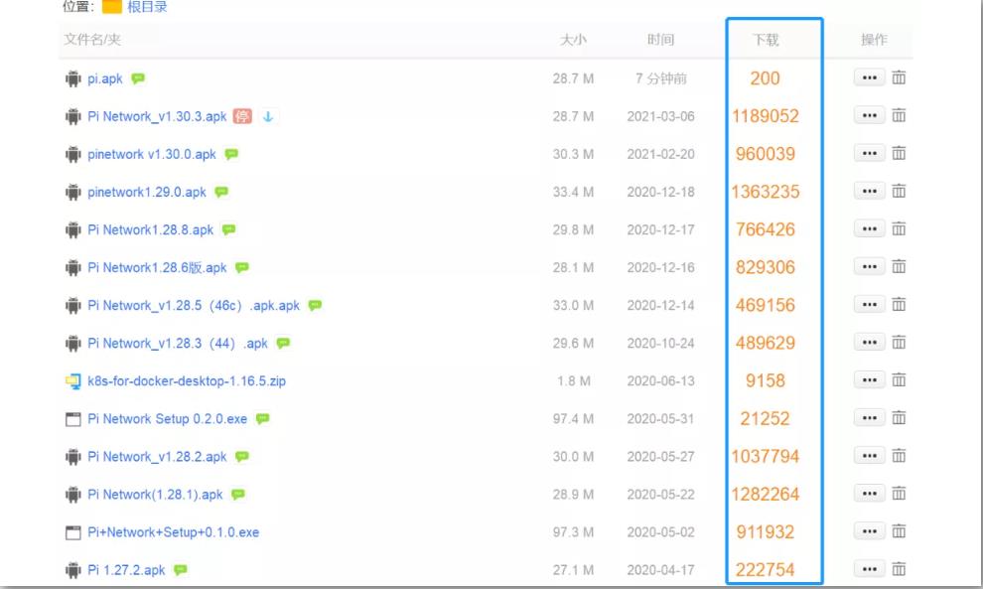Delete Pi Network1.28.6版.apk with trash icon
The height and width of the screenshot is (589, 983).
point(899,266)
